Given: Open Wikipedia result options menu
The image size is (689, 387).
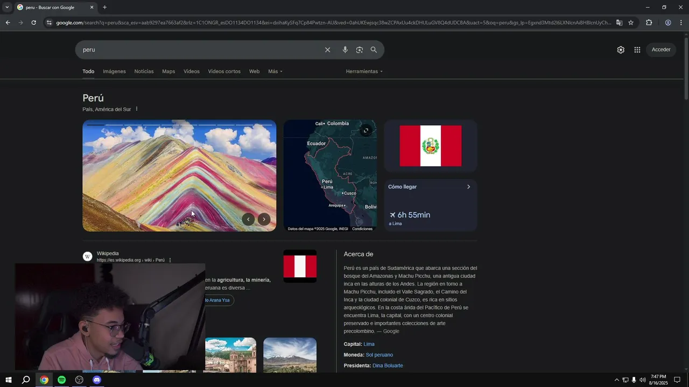Looking at the screenshot, I should [170, 260].
